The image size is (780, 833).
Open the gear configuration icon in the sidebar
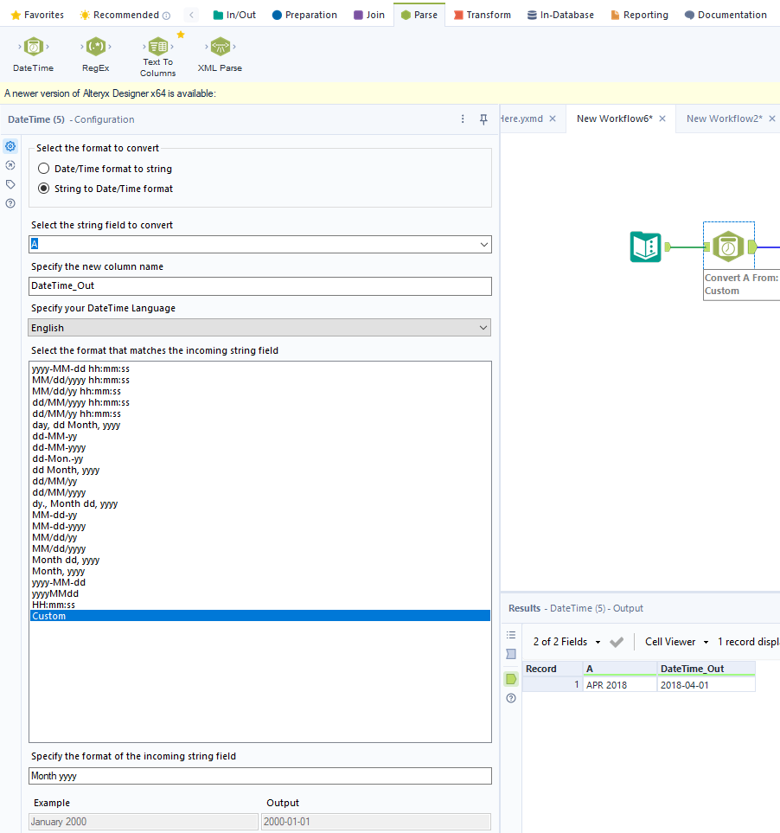coord(10,146)
